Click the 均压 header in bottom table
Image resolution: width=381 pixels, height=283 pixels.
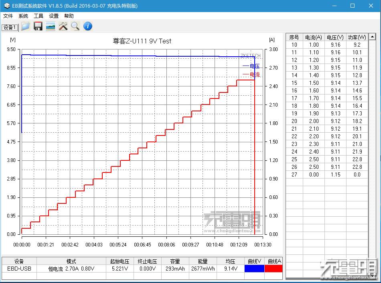[231, 261]
